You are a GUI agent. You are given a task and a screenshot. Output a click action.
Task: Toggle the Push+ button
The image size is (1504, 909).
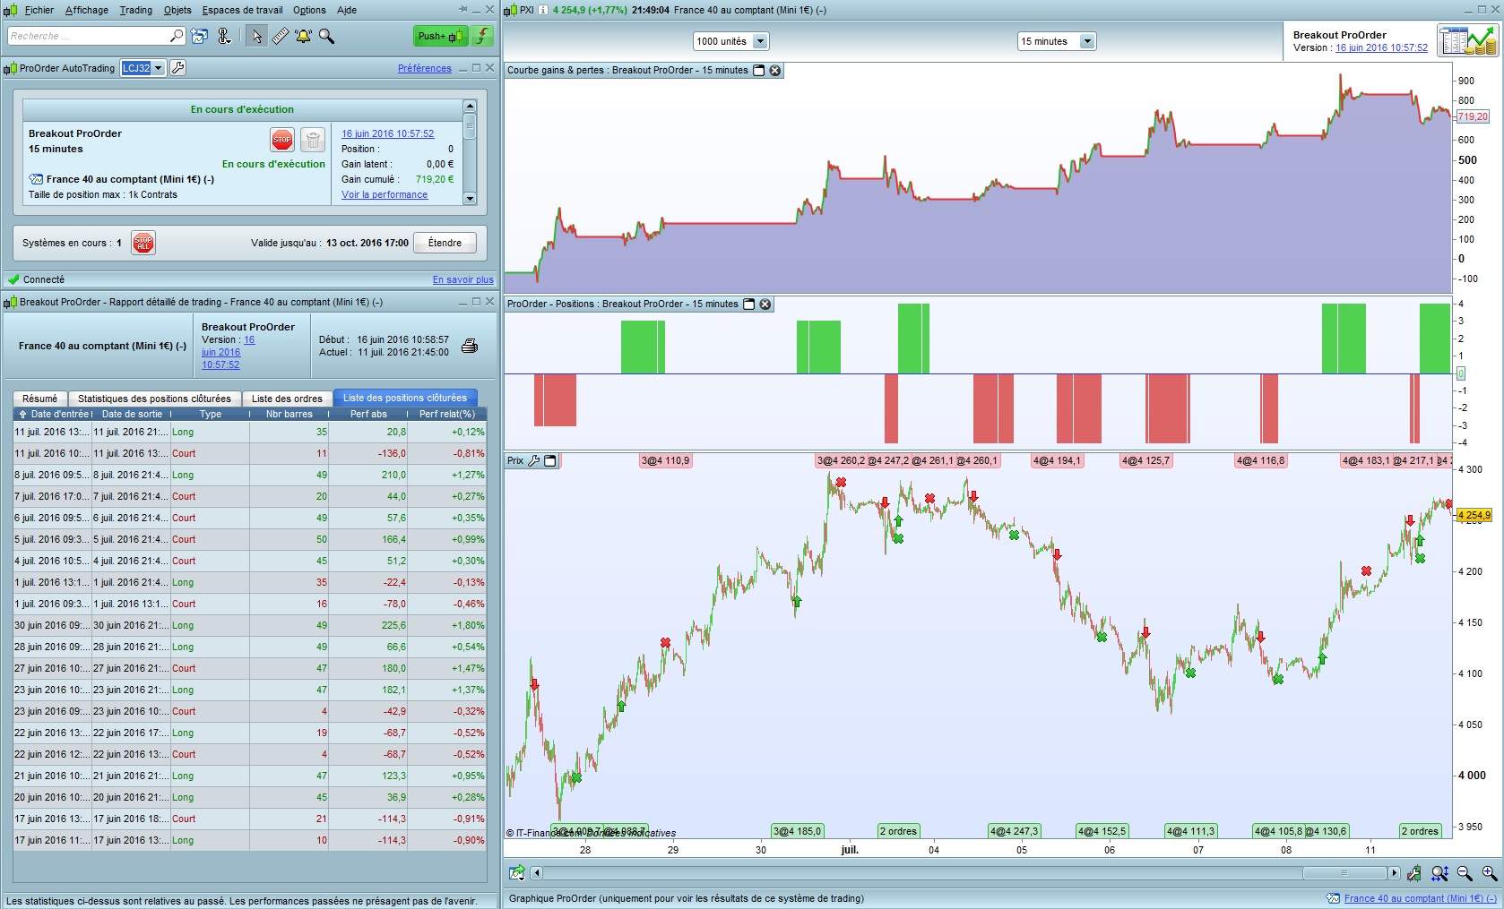tap(439, 36)
